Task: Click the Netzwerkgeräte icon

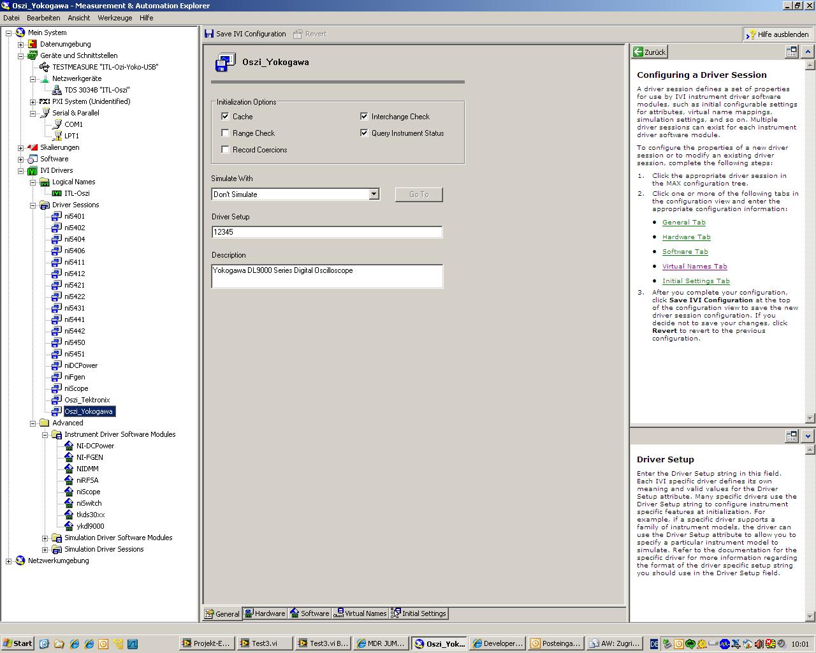Action: click(x=45, y=78)
